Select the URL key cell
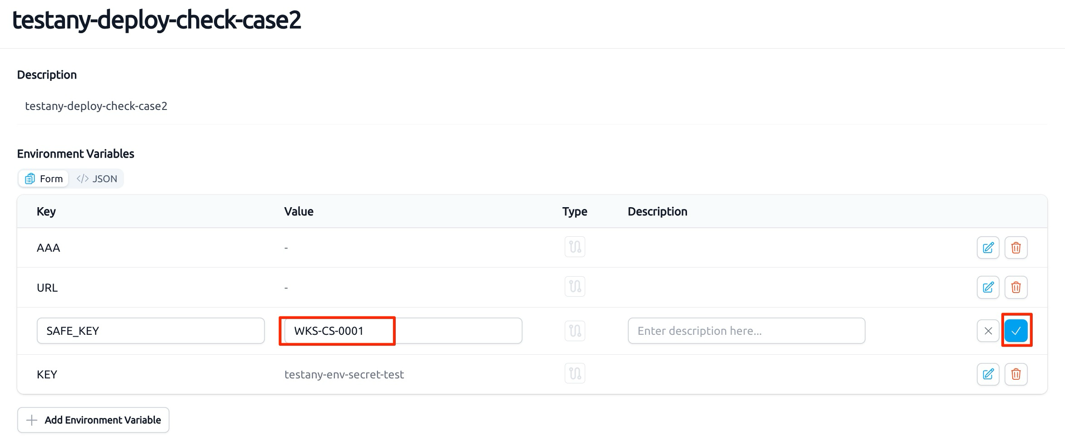The image size is (1065, 447). (x=47, y=288)
